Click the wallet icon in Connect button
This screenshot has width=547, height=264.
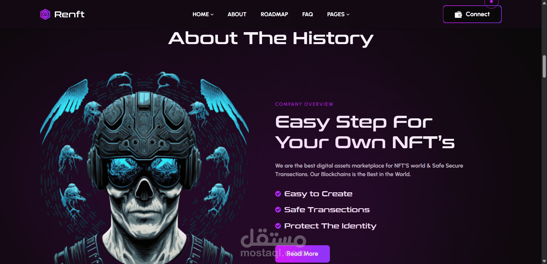pos(458,15)
